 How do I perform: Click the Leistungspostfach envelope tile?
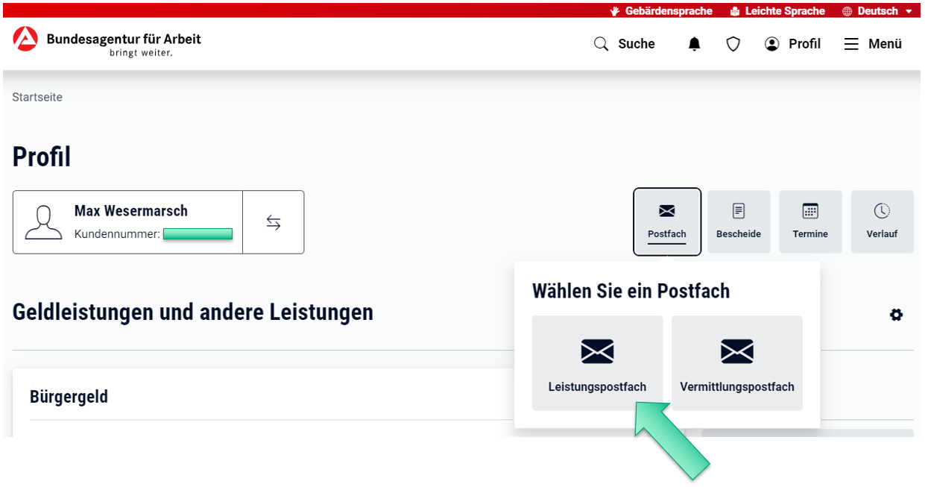(x=597, y=362)
